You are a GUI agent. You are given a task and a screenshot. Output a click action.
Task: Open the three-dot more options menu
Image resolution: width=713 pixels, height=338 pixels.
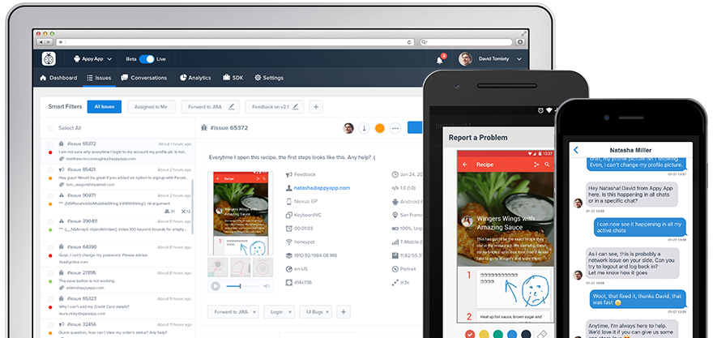pyautogui.click(x=395, y=128)
